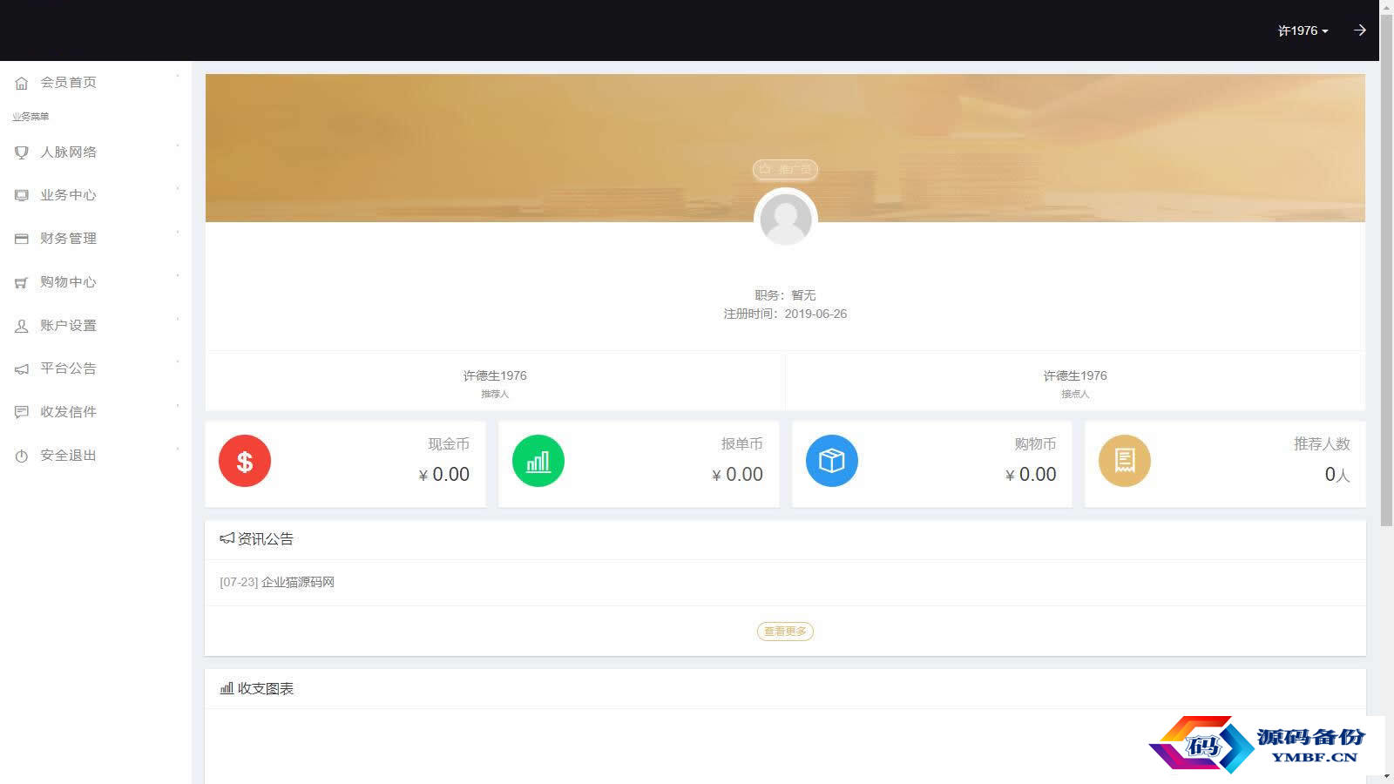
Task: Click the right arrow icon in top bar
Action: [1360, 30]
